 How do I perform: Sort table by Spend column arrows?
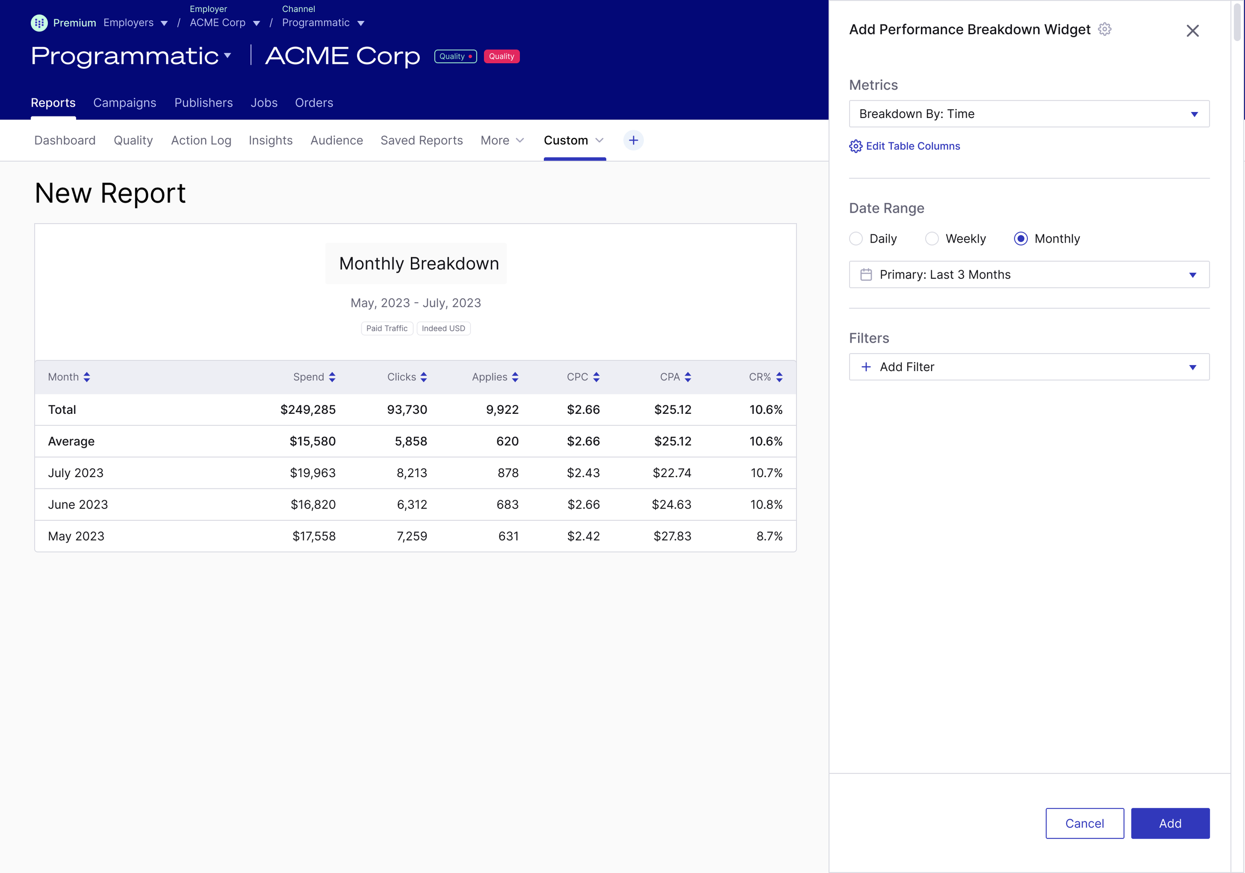tap(332, 377)
